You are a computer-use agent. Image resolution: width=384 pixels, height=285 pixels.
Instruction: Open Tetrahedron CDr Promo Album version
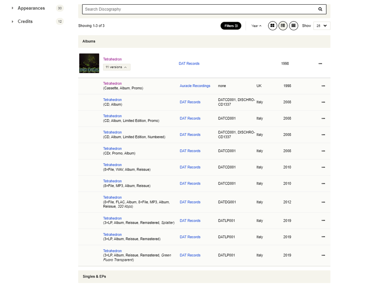point(112,149)
